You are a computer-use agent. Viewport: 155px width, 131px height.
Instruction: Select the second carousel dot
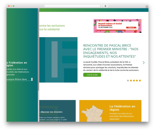tap(131, 81)
